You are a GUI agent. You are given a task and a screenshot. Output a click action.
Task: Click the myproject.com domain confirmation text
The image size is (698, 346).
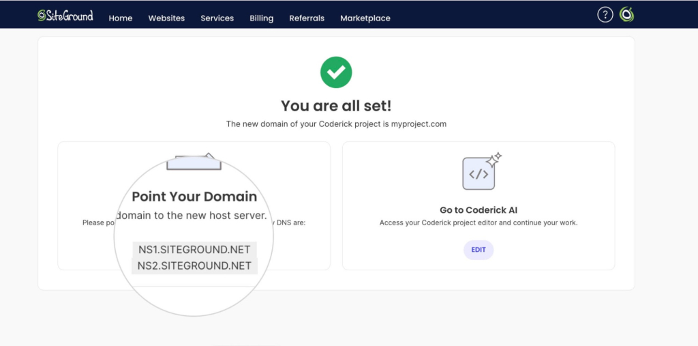[x=336, y=124]
